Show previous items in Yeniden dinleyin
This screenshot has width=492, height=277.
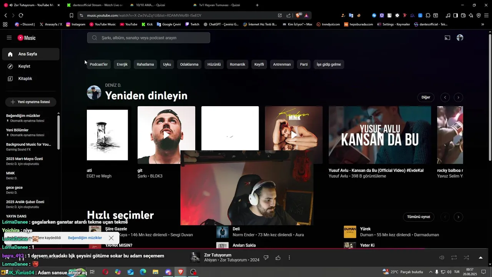click(445, 97)
